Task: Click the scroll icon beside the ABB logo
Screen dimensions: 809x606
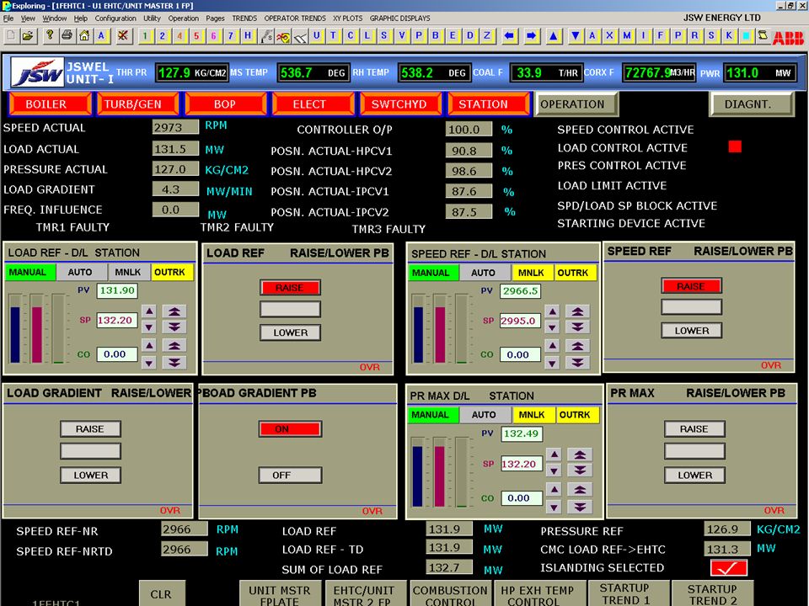Action: pyautogui.click(x=763, y=36)
